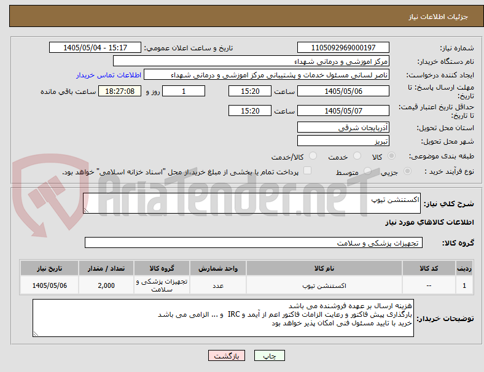Click the اطلاعات کالاهای مورد نیاز heading
Viewport: 484px width, 372px height.
(x=429, y=222)
